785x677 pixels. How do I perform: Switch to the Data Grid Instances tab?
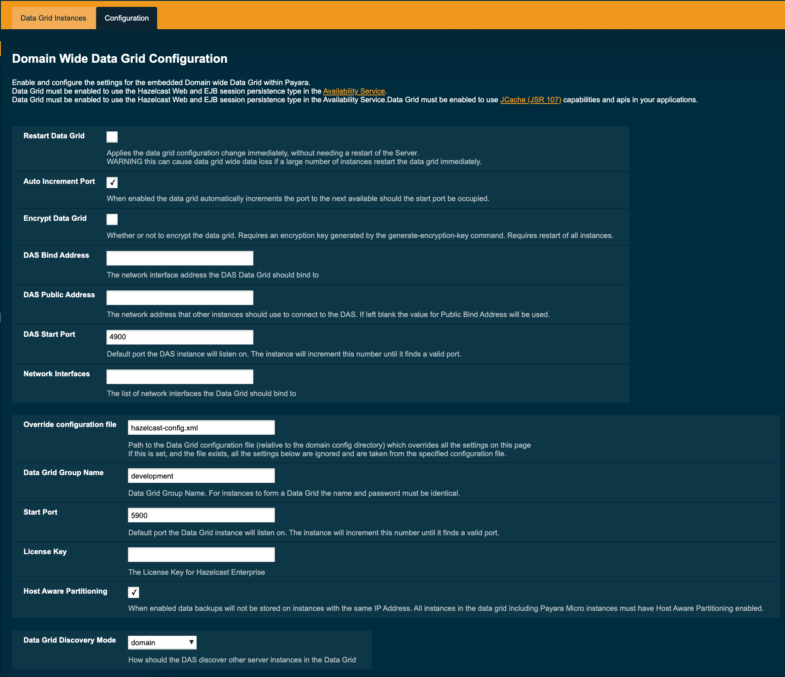(x=53, y=18)
